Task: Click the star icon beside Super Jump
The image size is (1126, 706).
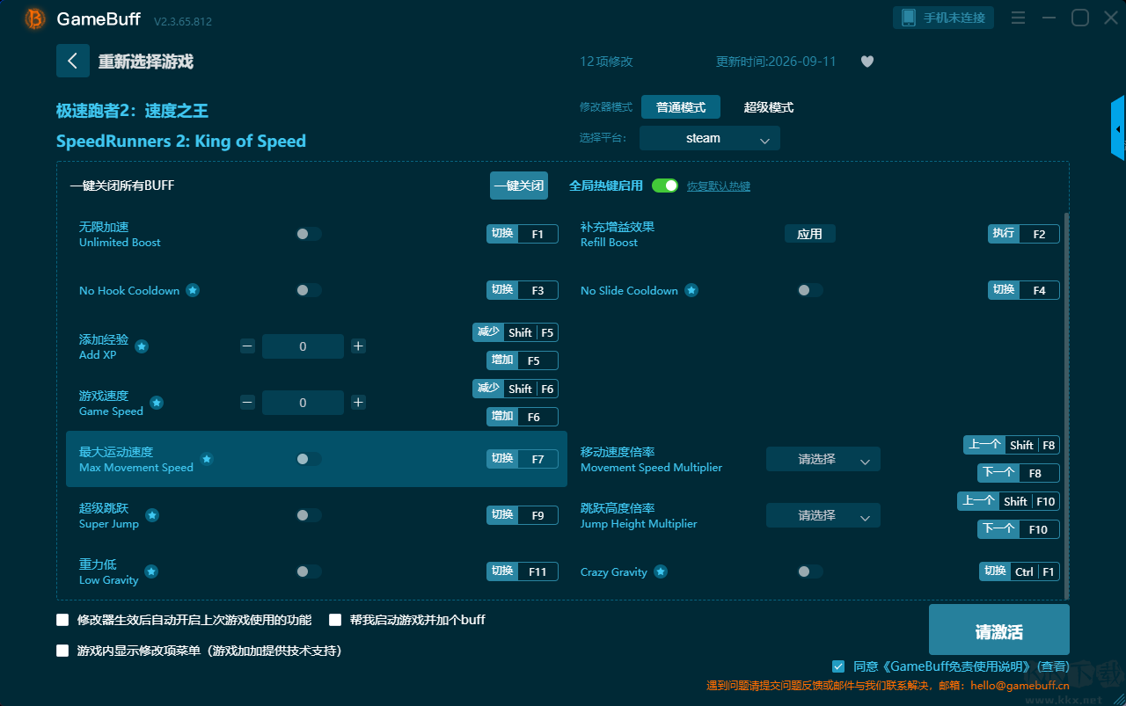Action: pyautogui.click(x=152, y=515)
